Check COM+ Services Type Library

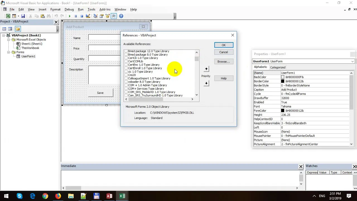click(x=126, y=88)
